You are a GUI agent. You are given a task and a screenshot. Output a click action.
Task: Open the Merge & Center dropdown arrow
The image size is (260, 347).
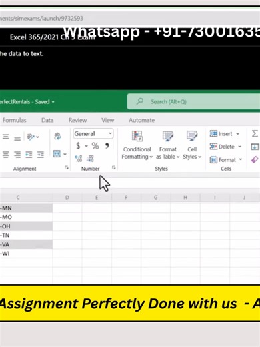coord(65,154)
